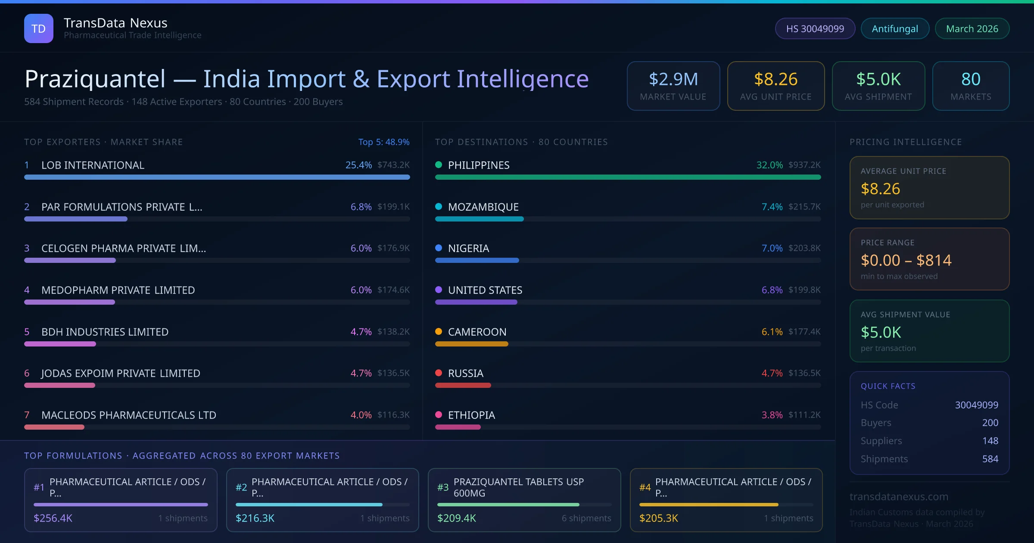Click the Price Range $0.00 – $814 card
This screenshot has height=543, width=1034.
(x=929, y=259)
